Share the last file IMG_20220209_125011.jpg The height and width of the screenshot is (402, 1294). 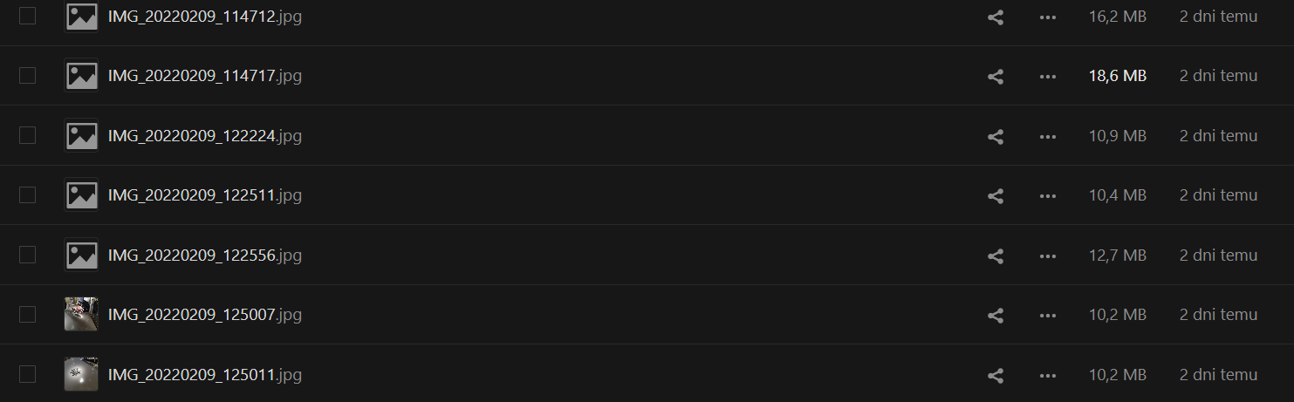(x=996, y=376)
